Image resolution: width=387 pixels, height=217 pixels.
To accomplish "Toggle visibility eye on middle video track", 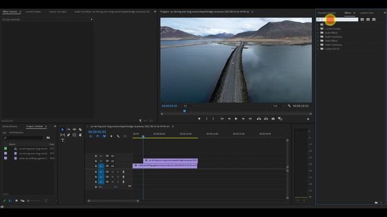I will [x=112, y=161].
